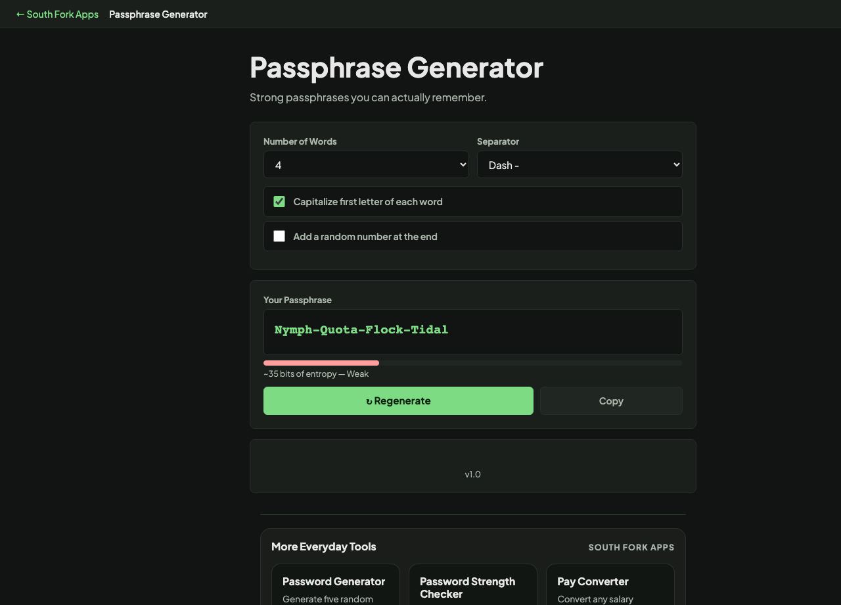Screen dimensions: 841x605
Task: Copy the passphrase
Action: point(611,400)
